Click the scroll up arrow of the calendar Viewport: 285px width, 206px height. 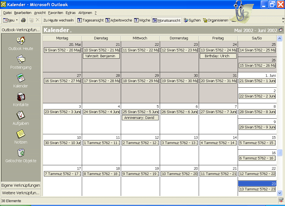click(279, 39)
